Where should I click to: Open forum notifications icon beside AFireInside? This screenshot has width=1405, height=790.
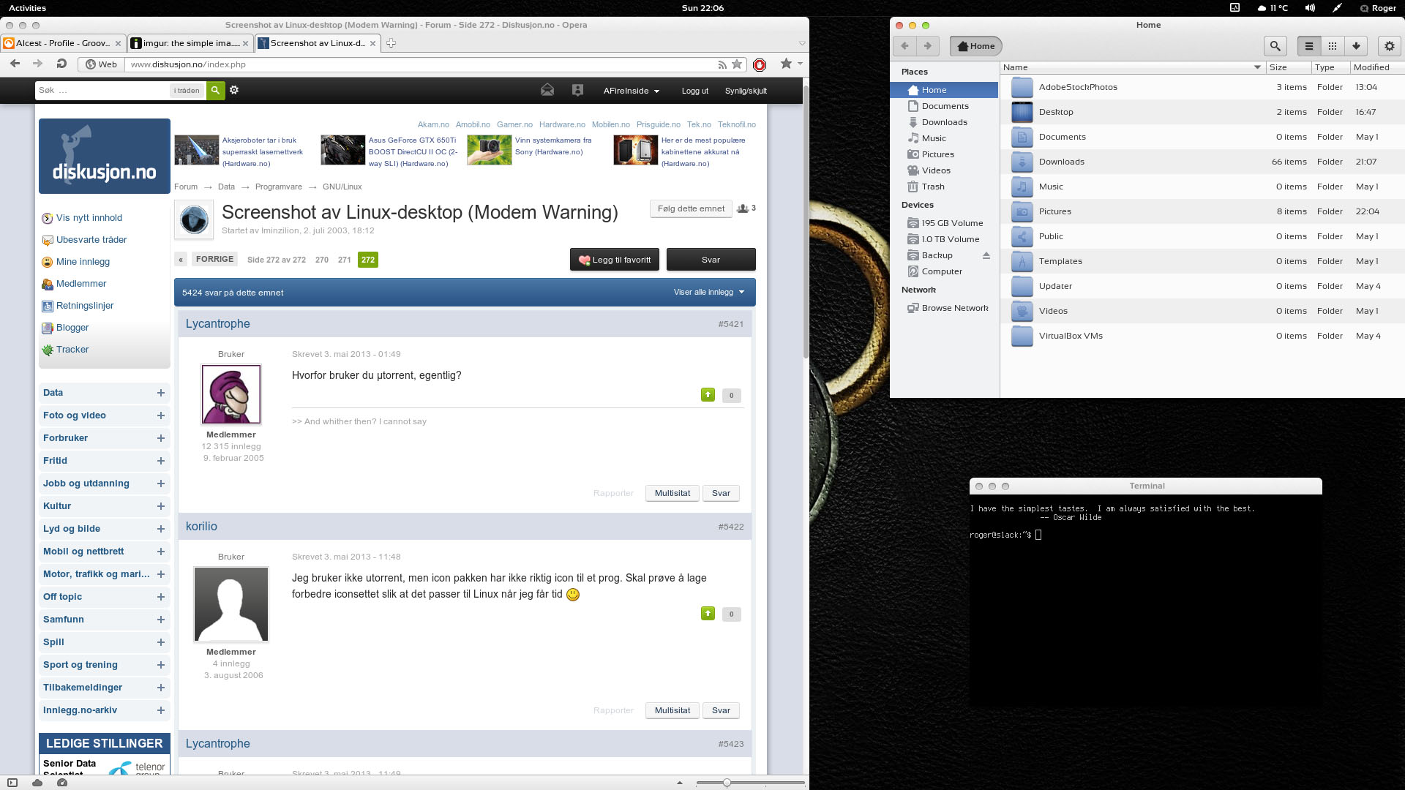tap(577, 90)
